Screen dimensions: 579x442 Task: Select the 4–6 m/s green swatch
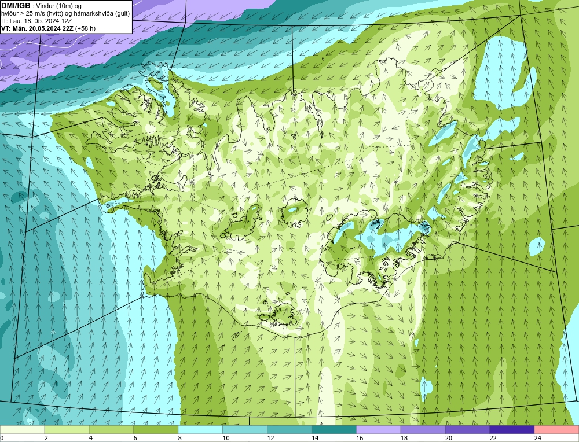coord(111,429)
